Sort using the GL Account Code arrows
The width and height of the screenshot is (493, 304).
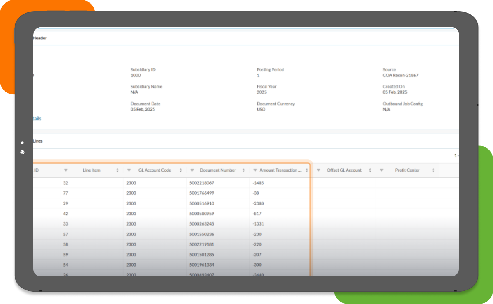point(181,170)
